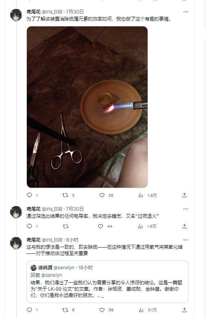Image resolution: width=206 pixels, height=318 pixels.
Task: Open more options for the first tweet
Action: pos(185,12)
